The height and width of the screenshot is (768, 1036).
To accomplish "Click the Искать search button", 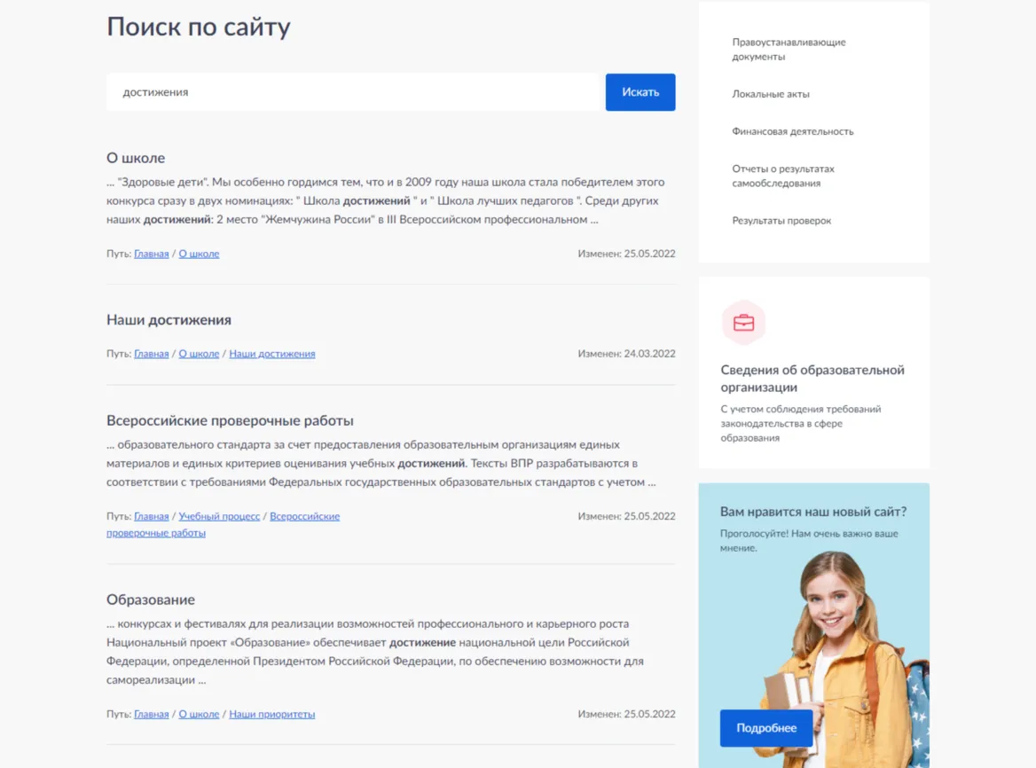I will pos(640,92).
